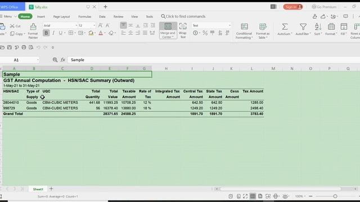This screenshot has width=360, height=202.
Task: Click the print icon in quick toolbar
Action: 24,47
